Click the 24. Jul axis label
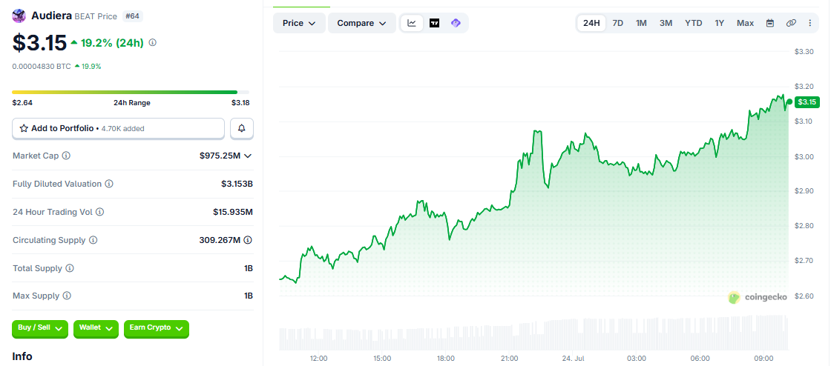The width and height of the screenshot is (831, 366). (x=572, y=358)
